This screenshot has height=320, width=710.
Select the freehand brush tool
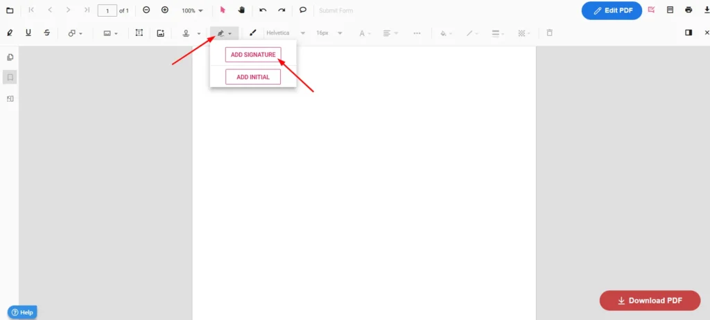coord(252,33)
